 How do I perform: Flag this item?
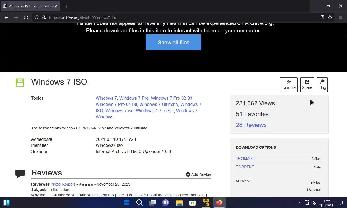point(322,84)
